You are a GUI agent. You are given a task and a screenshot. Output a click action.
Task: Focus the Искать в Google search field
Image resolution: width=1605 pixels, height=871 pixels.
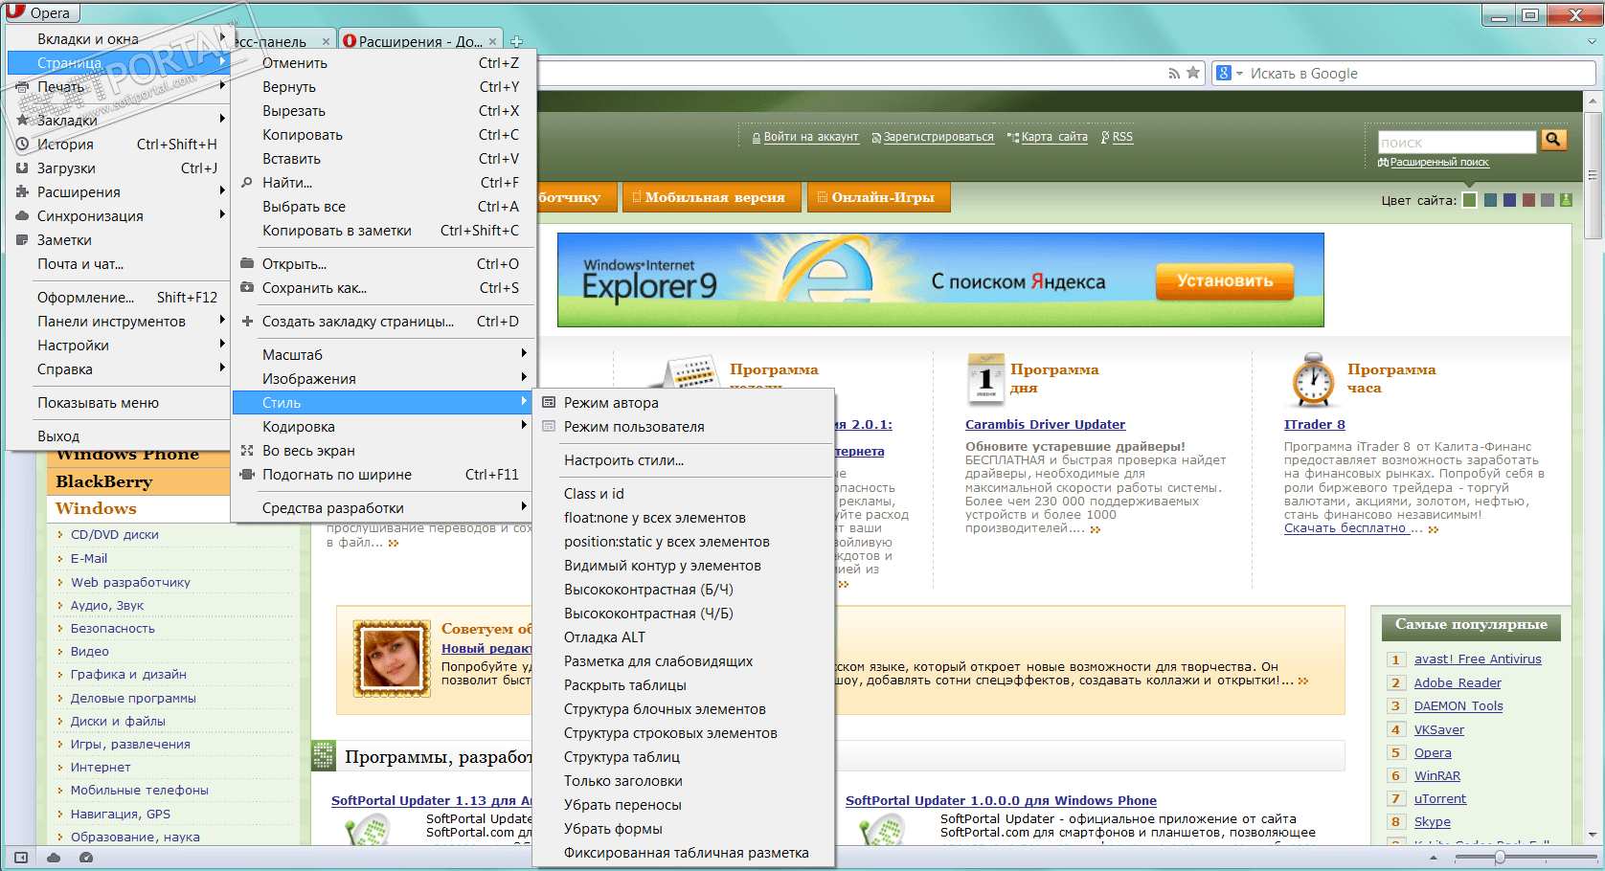[1421, 74]
